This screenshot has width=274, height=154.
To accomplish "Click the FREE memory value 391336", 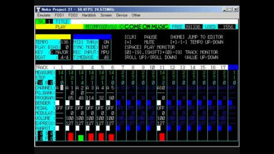I will (194, 27).
